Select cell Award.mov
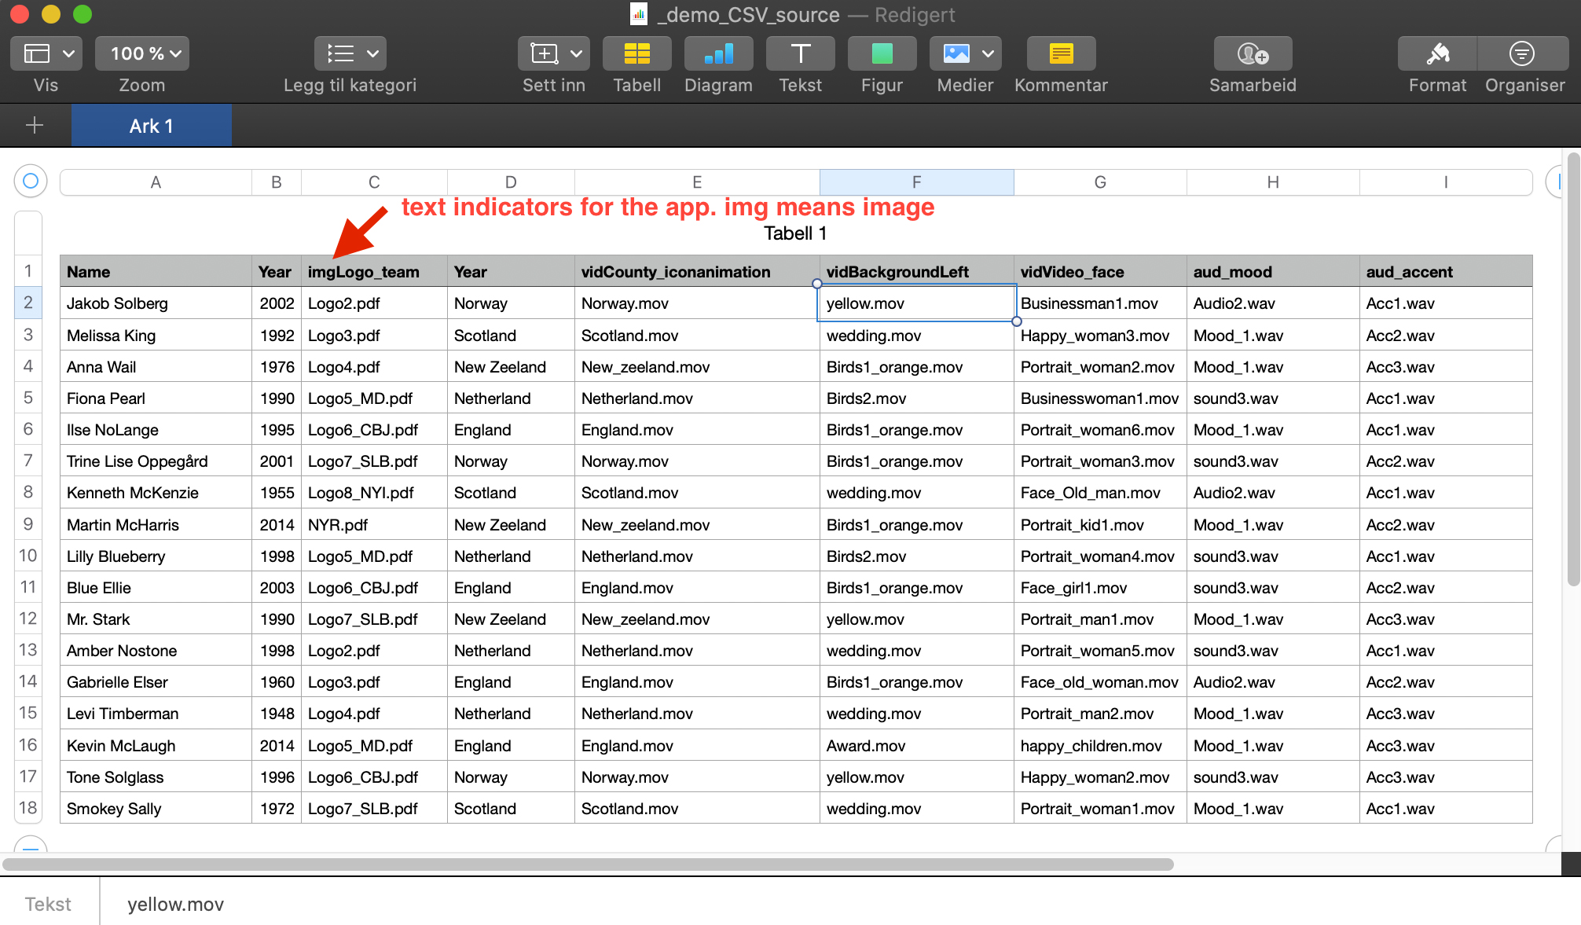 (x=916, y=746)
